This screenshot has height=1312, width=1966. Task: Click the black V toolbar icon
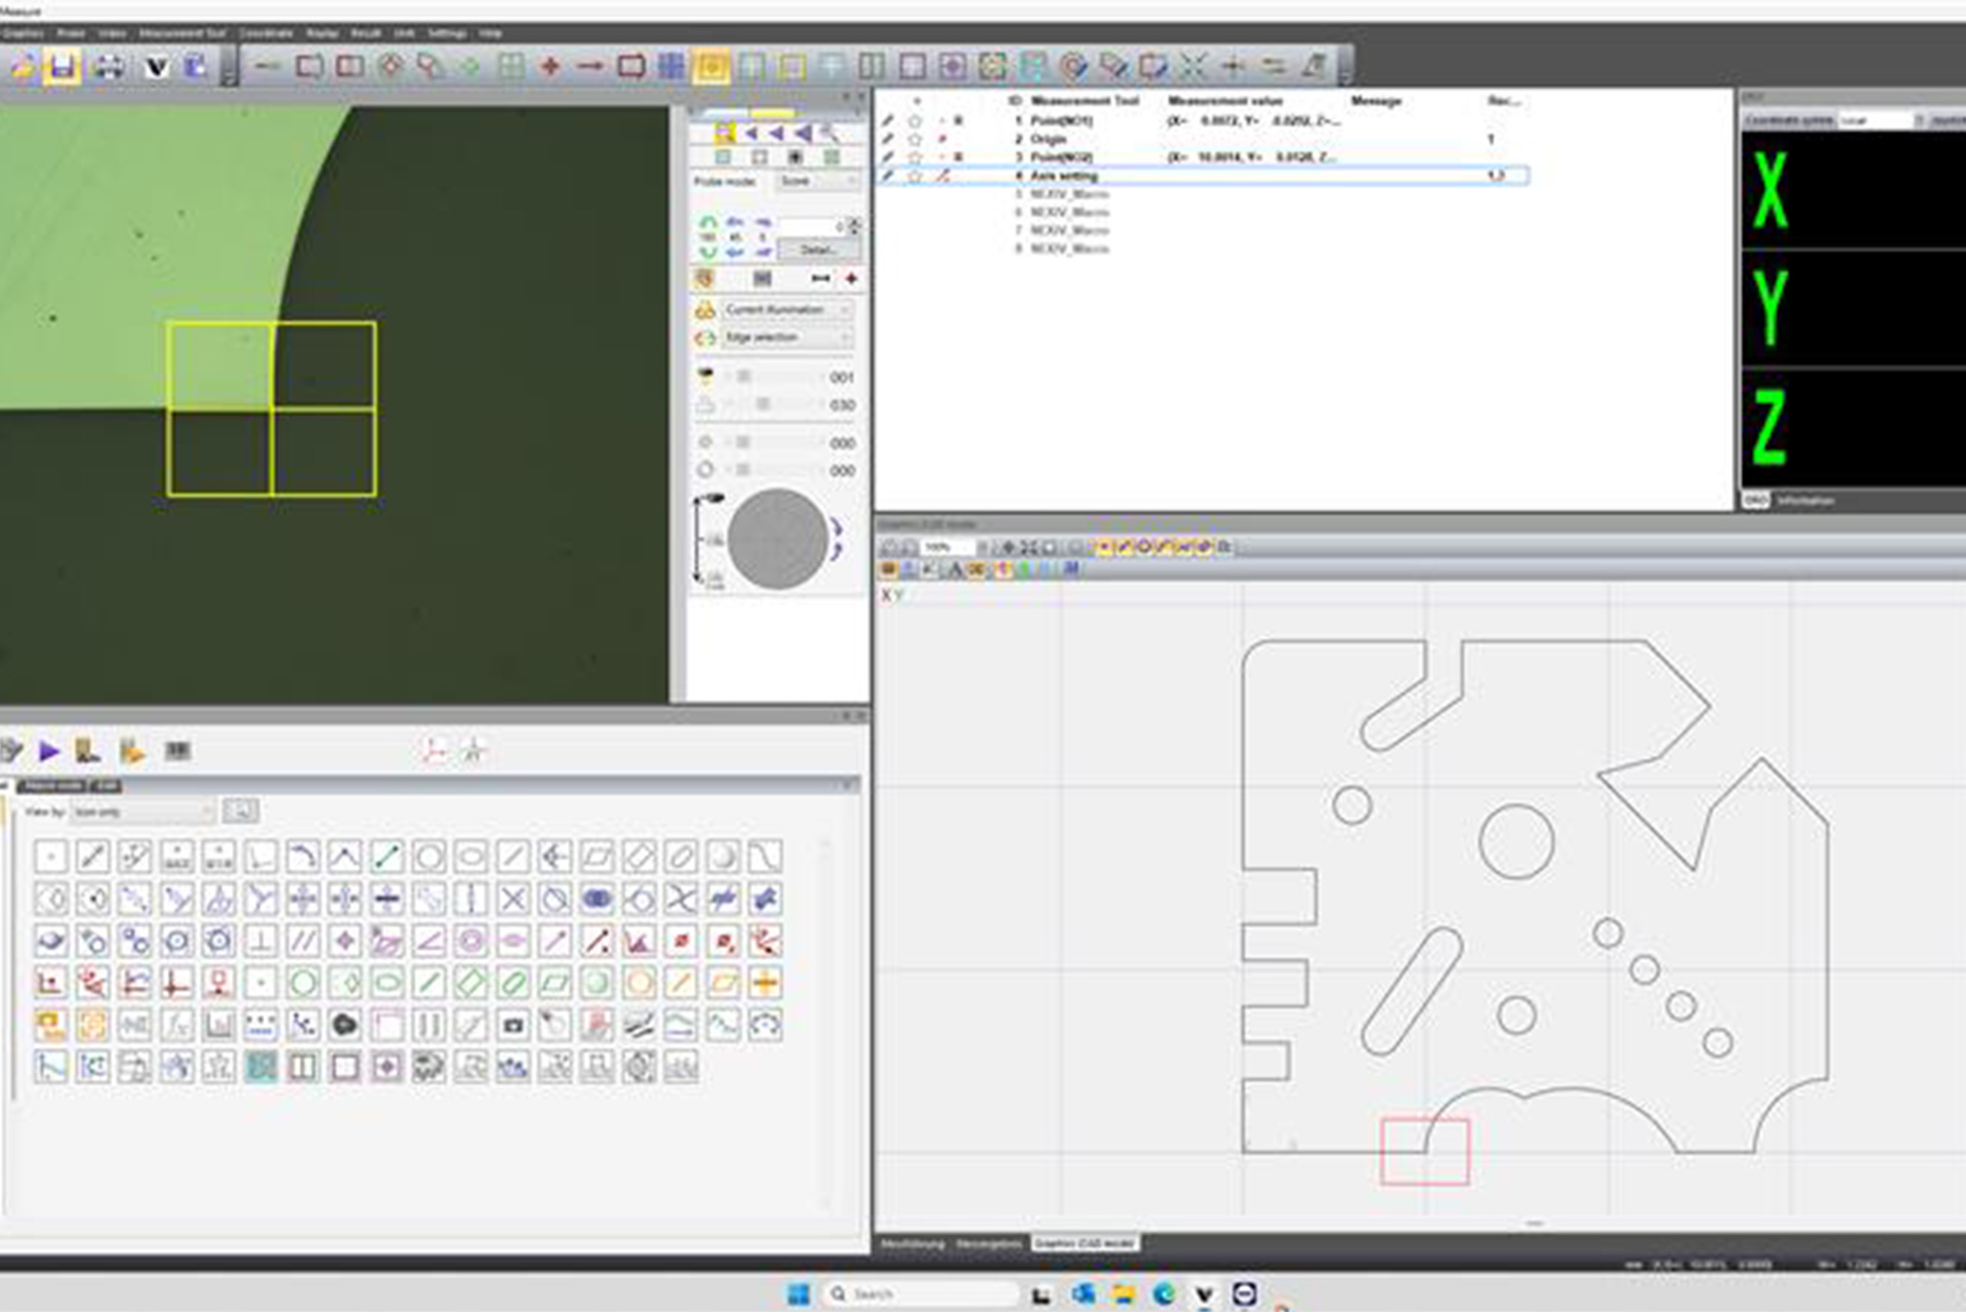click(156, 67)
